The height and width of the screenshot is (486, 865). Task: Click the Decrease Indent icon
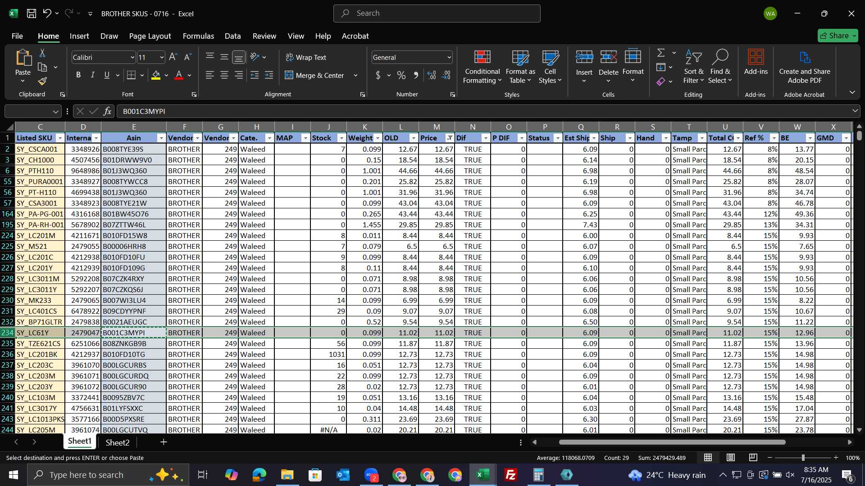point(255,75)
